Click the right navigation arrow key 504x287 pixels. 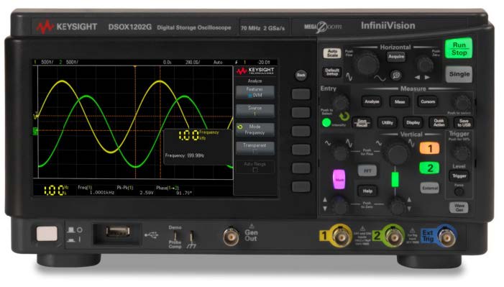(x=427, y=78)
